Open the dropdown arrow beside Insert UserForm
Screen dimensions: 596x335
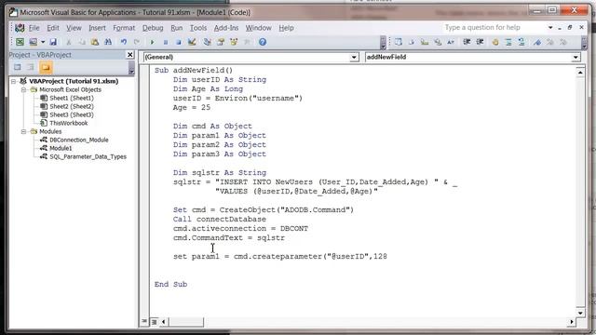tap(43, 42)
